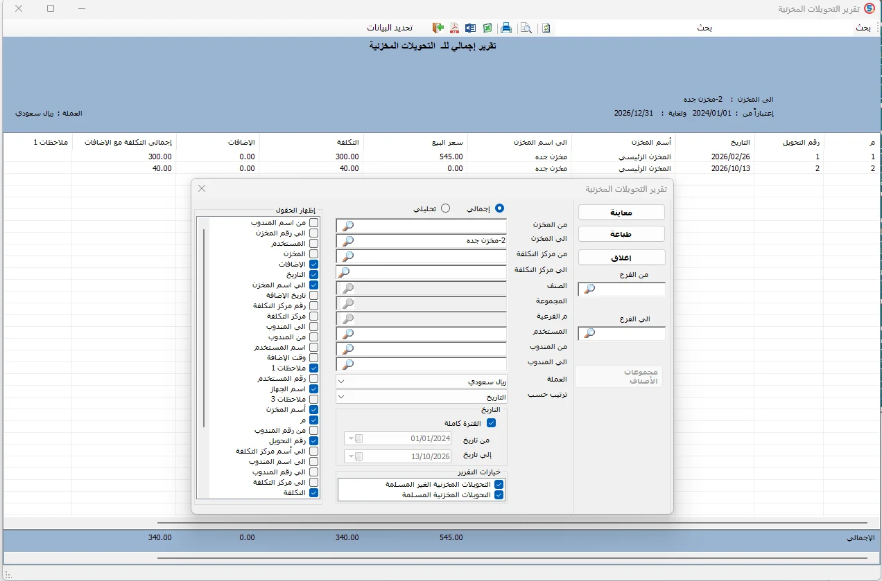
Task: Click the سعر البيع column header
Action: tap(415, 142)
